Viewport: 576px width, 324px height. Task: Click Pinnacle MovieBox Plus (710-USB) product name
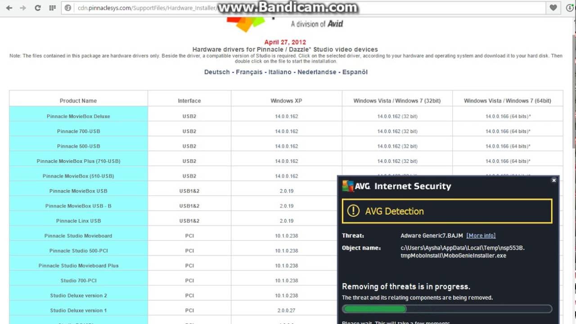(78, 161)
